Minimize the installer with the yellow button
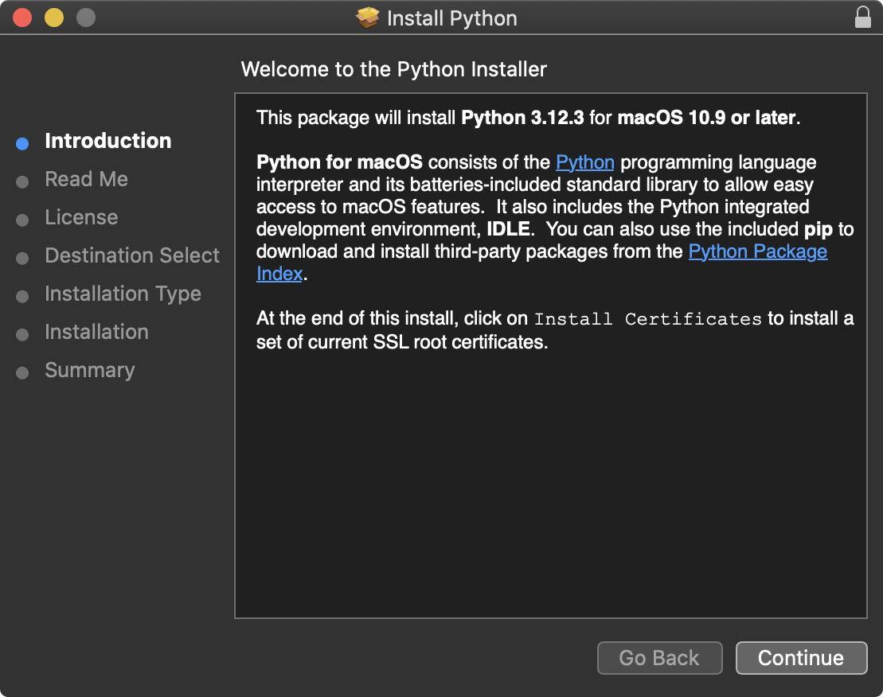Viewport: 883px width, 697px height. point(53,18)
